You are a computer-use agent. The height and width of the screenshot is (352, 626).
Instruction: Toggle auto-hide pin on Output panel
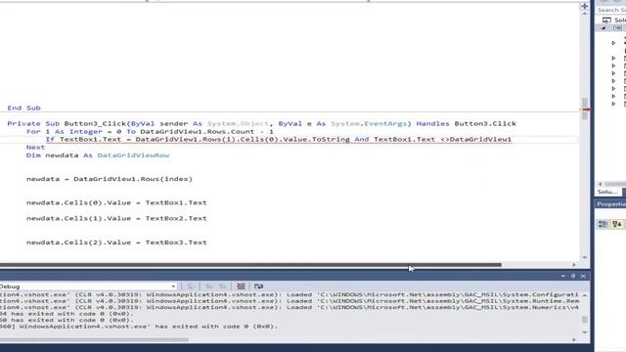pos(573,276)
